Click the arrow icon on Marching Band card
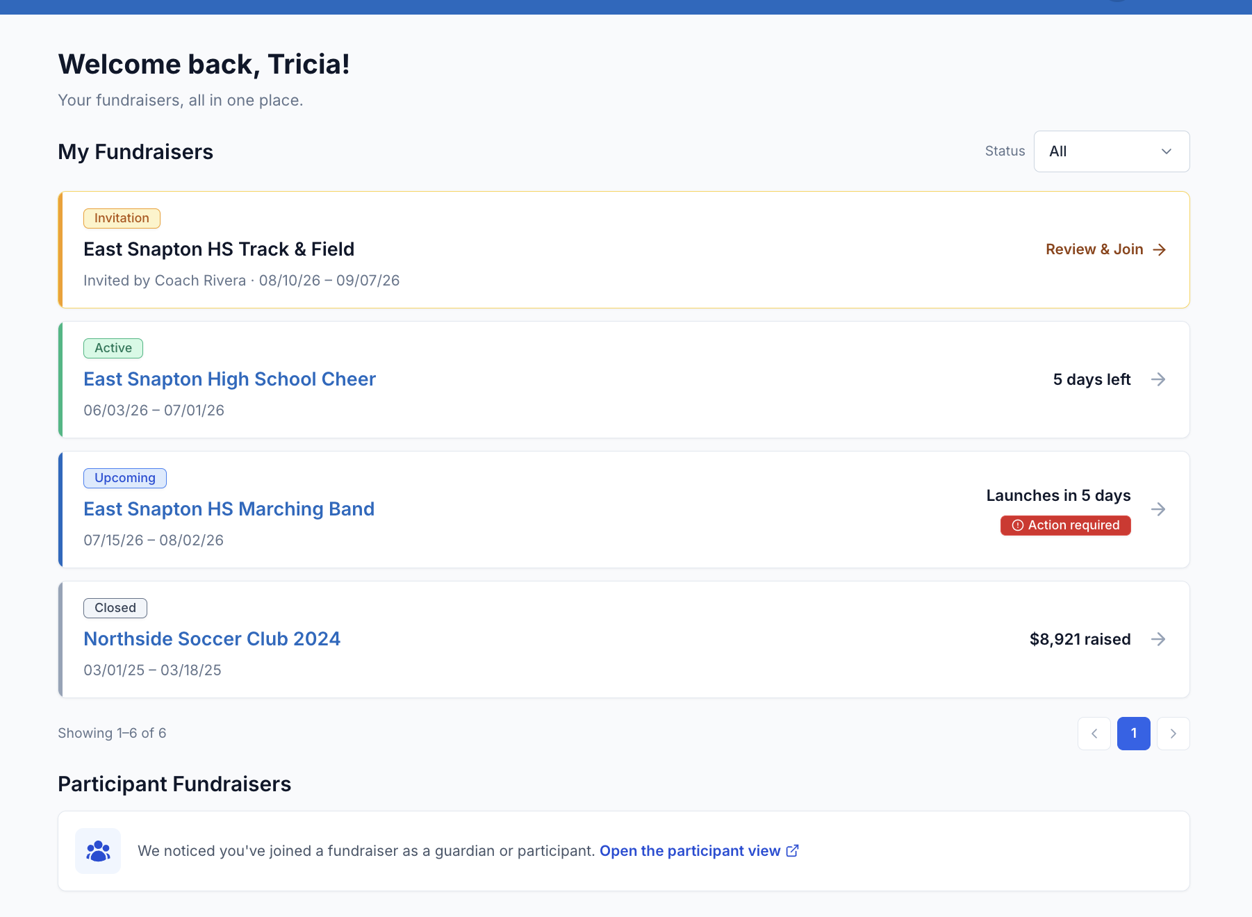 tap(1158, 509)
